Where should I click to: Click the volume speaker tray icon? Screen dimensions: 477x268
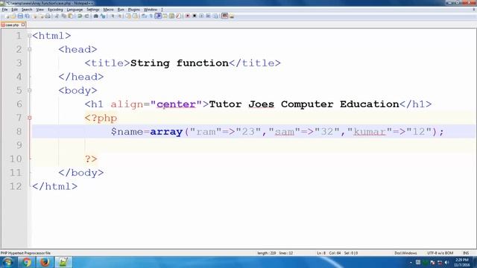click(x=447, y=262)
